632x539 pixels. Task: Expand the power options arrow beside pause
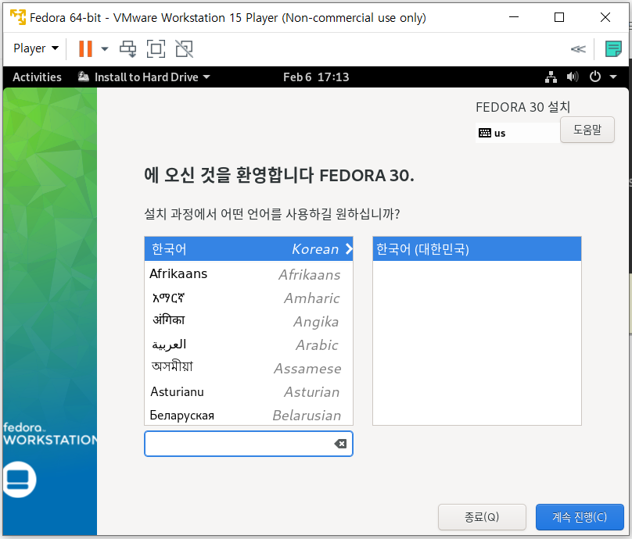[105, 48]
